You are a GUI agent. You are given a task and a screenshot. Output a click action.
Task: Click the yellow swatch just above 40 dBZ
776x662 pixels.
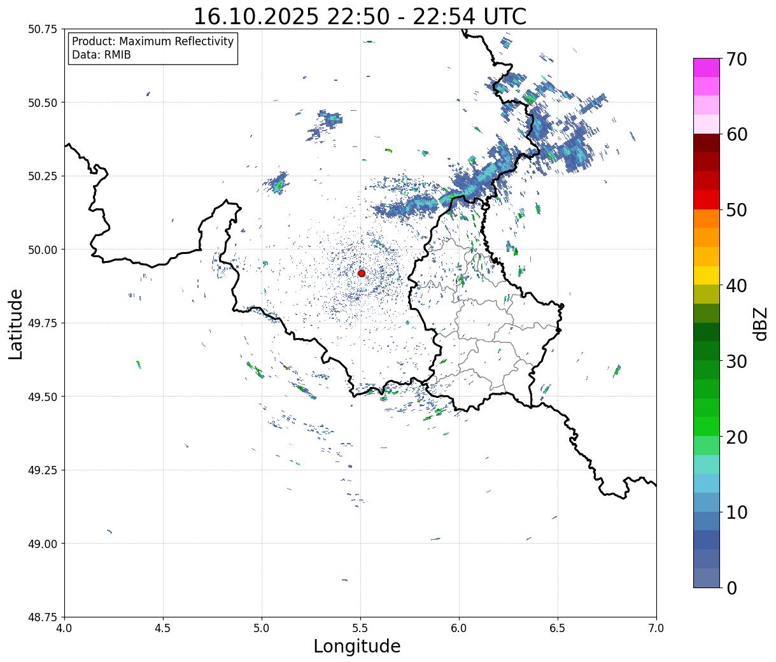pos(707,275)
